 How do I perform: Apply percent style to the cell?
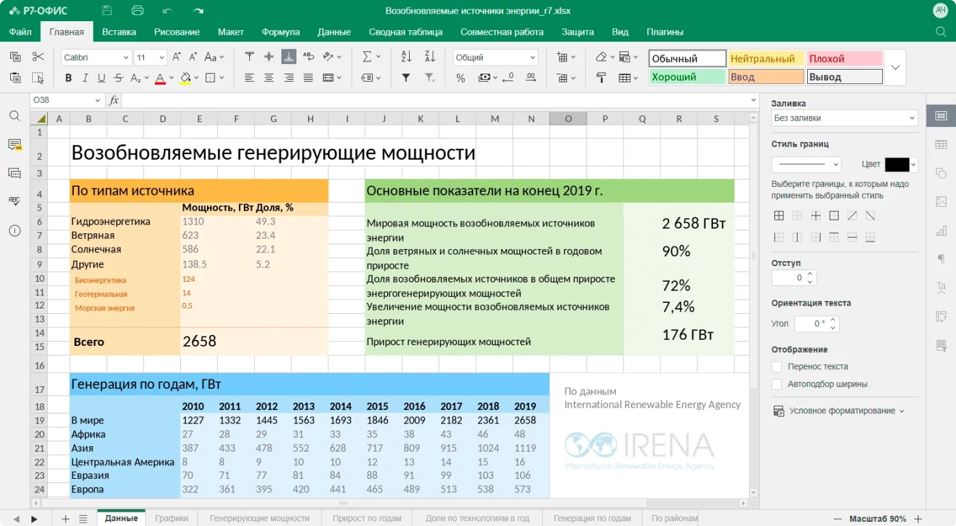pyautogui.click(x=462, y=78)
